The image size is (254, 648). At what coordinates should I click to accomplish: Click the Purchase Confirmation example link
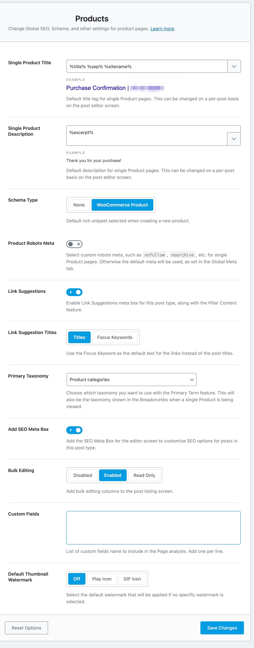click(x=96, y=88)
